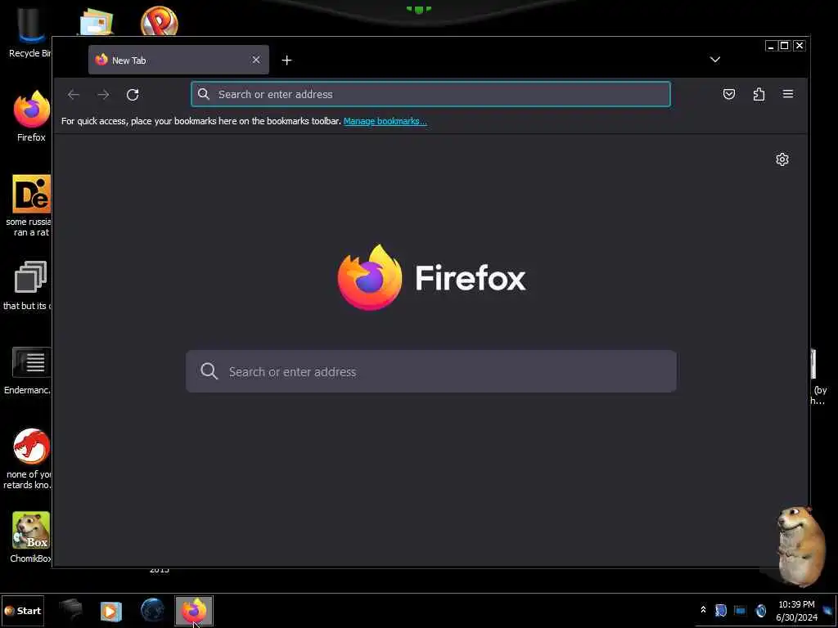Select the red dinosaur desktop icon
This screenshot has height=628, width=838.
click(x=29, y=458)
